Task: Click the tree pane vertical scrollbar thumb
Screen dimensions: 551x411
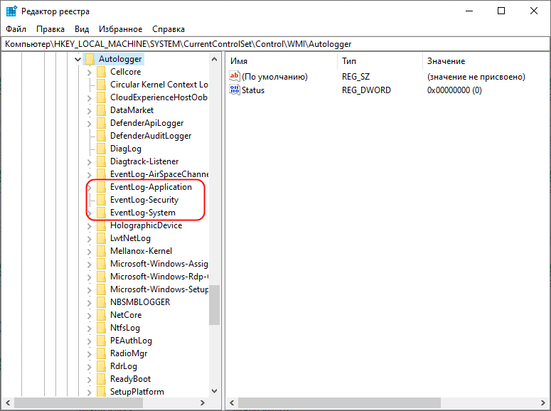Action: click(x=214, y=305)
